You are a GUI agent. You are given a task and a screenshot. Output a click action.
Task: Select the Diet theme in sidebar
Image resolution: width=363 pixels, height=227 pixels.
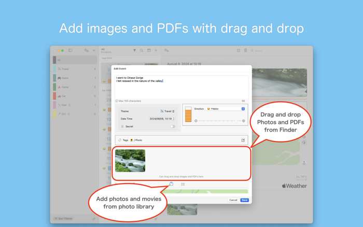point(75,105)
